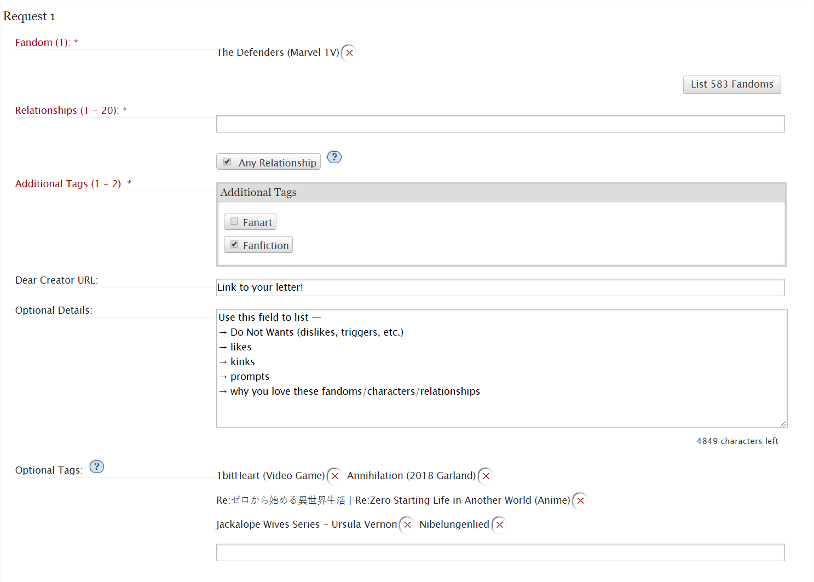Enable the Fanart additional tag
This screenshot has height=582, width=814.
coord(235,222)
